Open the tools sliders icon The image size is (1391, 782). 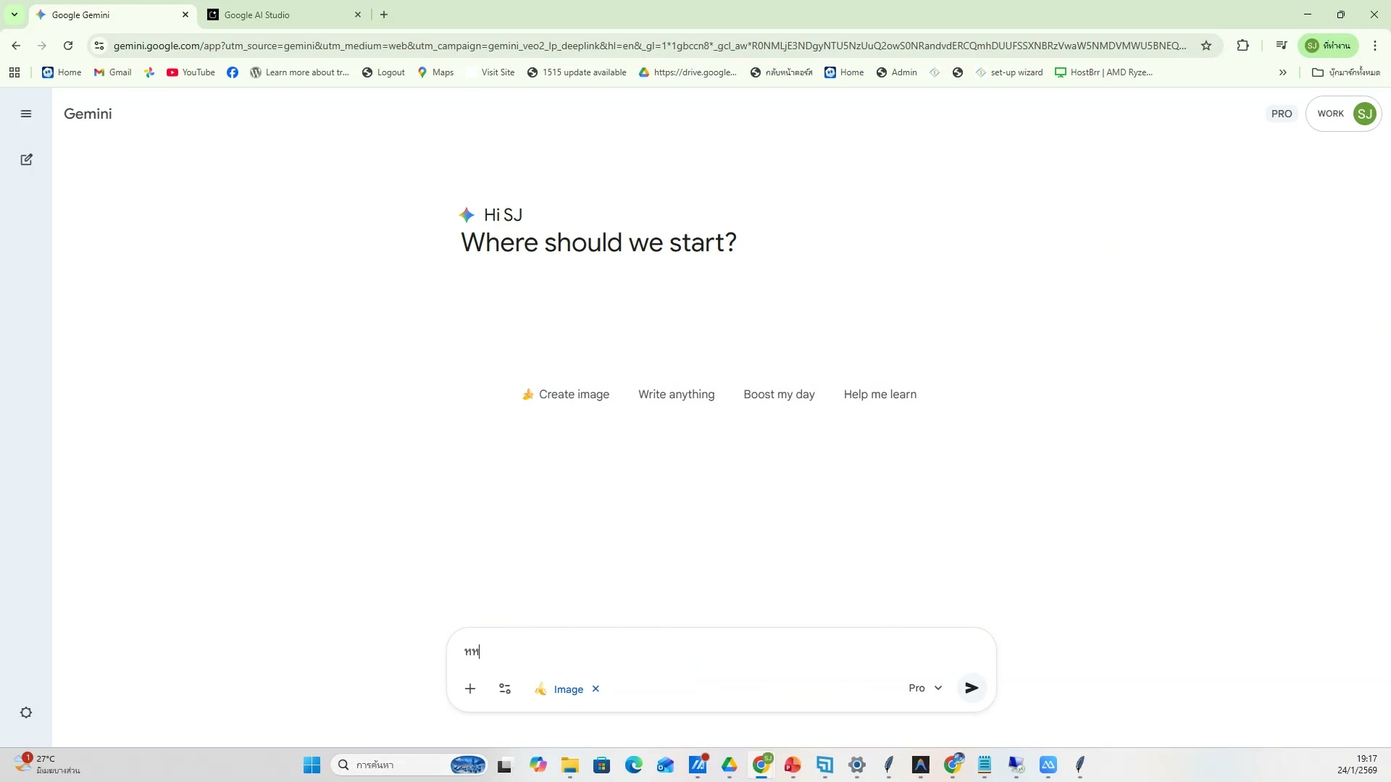pos(505,689)
